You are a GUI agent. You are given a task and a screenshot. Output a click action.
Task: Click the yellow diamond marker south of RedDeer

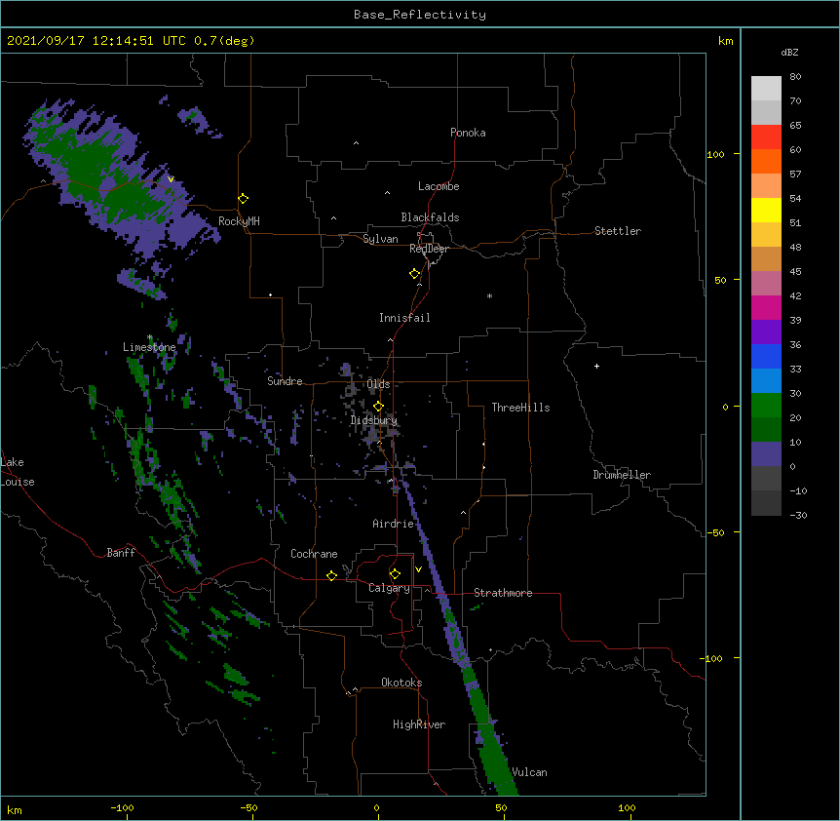415,274
